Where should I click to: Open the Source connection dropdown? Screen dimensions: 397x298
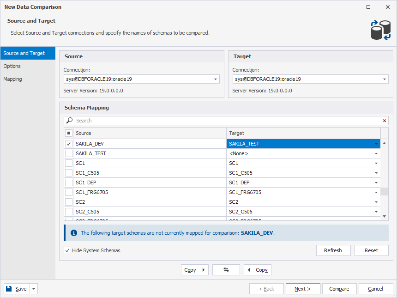pos(216,79)
